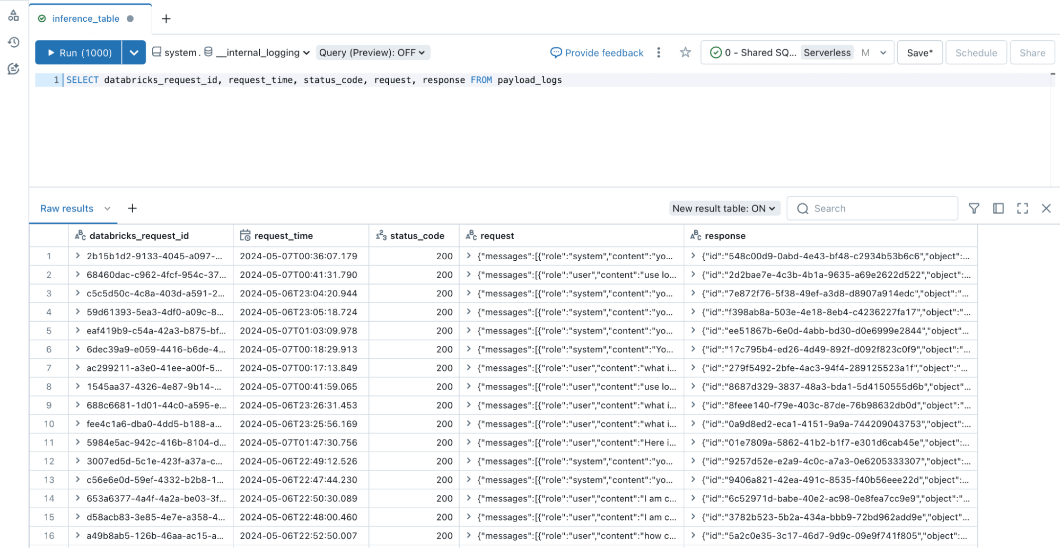
Task: Switch to the inference_table tab
Action: (86, 19)
